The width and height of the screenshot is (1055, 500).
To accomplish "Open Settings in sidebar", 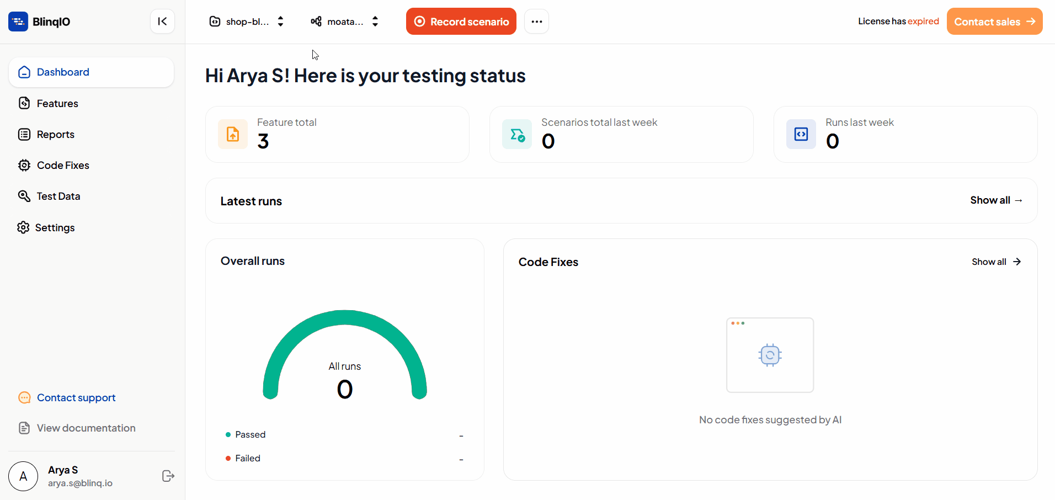I will click(92, 227).
